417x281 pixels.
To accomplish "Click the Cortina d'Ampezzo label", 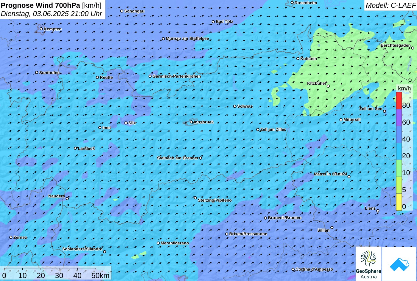I will coord(314,269).
